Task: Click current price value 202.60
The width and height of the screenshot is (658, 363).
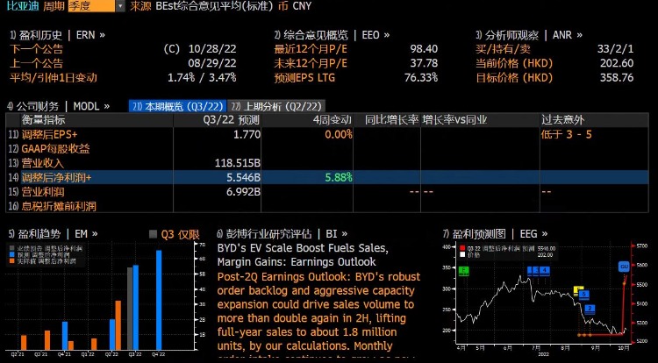Action: coord(617,63)
